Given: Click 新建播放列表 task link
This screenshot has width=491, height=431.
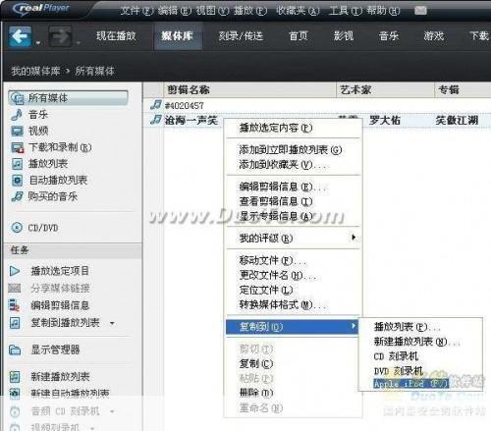Looking at the screenshot, I should coord(60,376).
